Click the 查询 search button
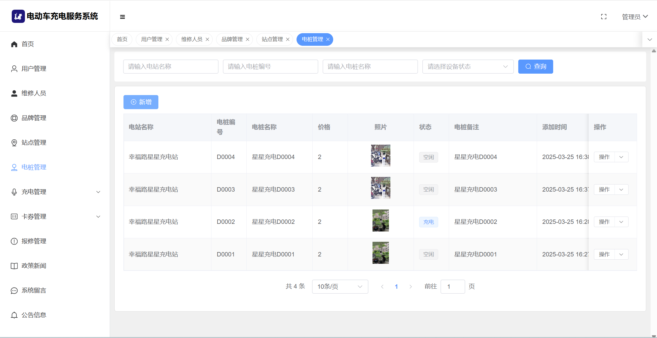 [x=536, y=67]
